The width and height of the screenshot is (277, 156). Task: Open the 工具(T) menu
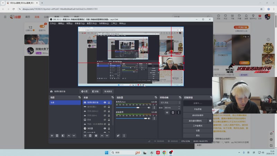click(114, 24)
